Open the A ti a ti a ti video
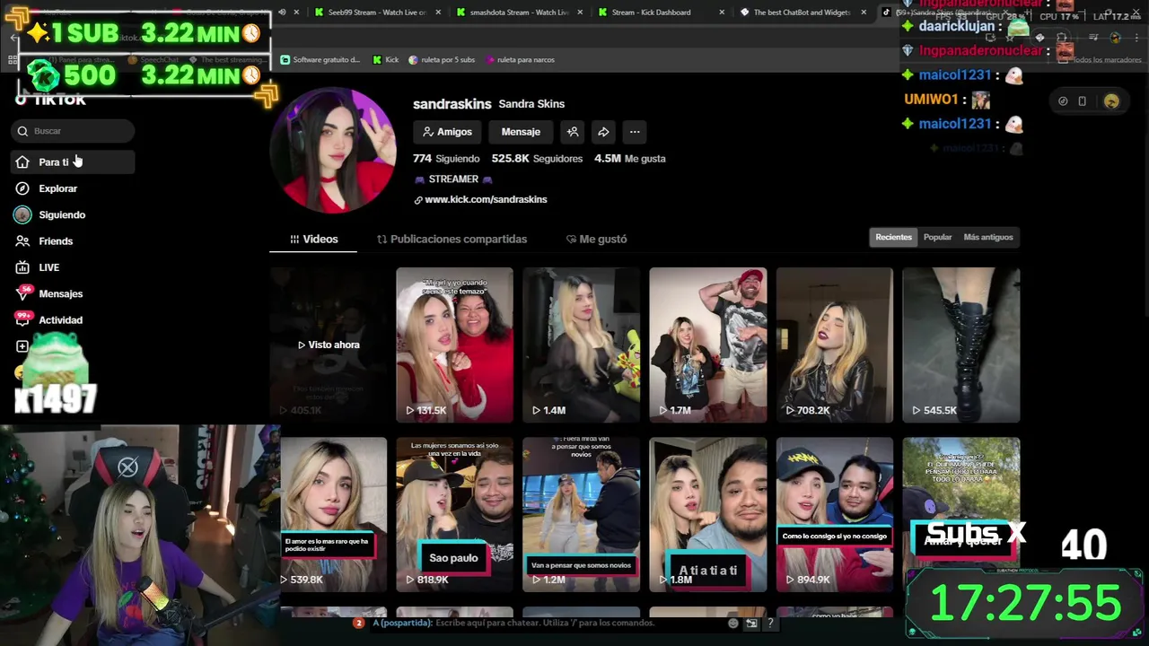Viewport: 1149px width, 646px height. click(708, 514)
